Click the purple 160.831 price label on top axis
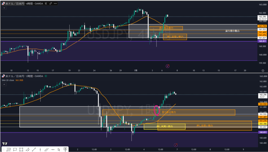This screenshot has height=152, width=268. point(262,41)
